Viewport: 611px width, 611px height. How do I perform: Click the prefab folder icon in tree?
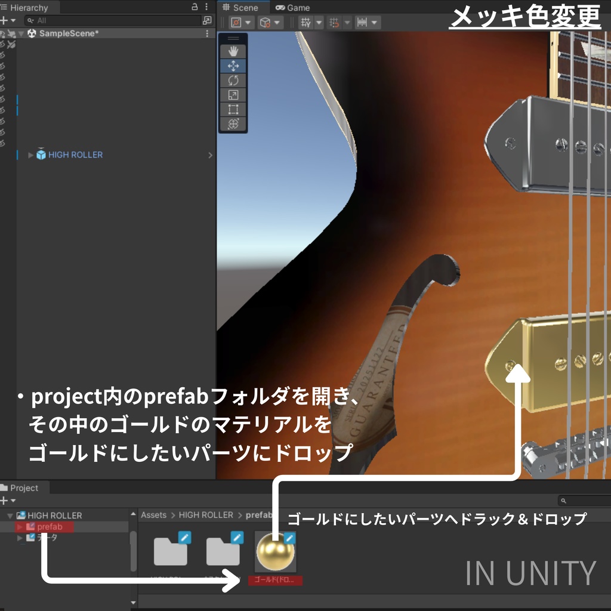coord(30,527)
